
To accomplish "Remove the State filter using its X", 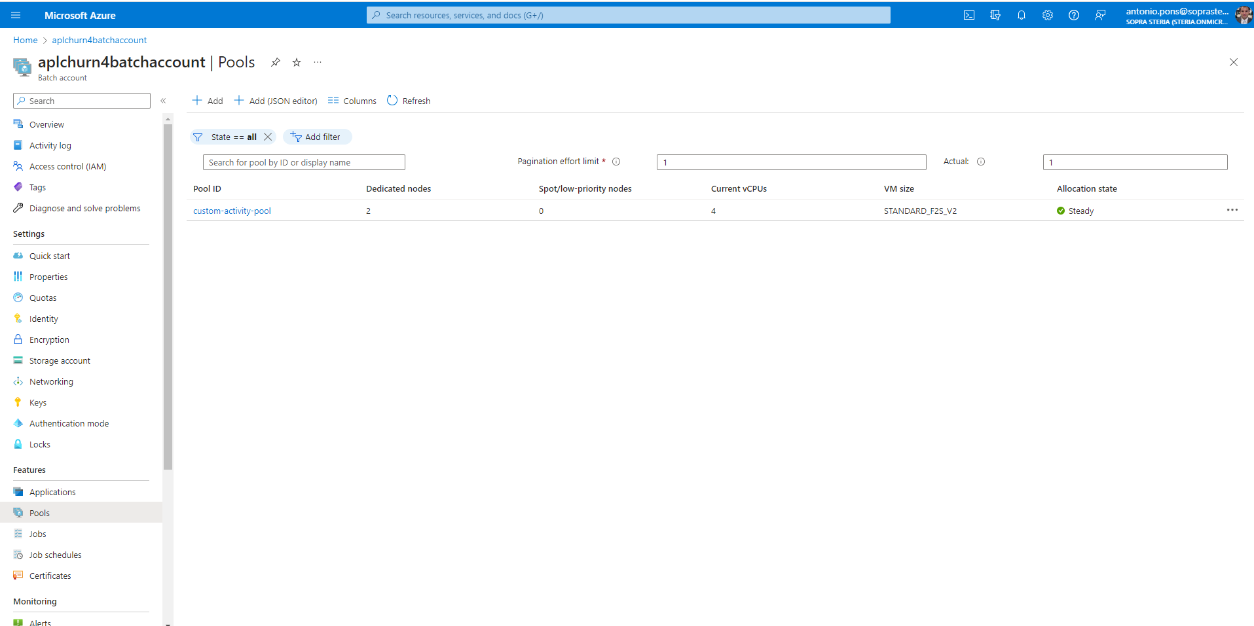I will 268,137.
